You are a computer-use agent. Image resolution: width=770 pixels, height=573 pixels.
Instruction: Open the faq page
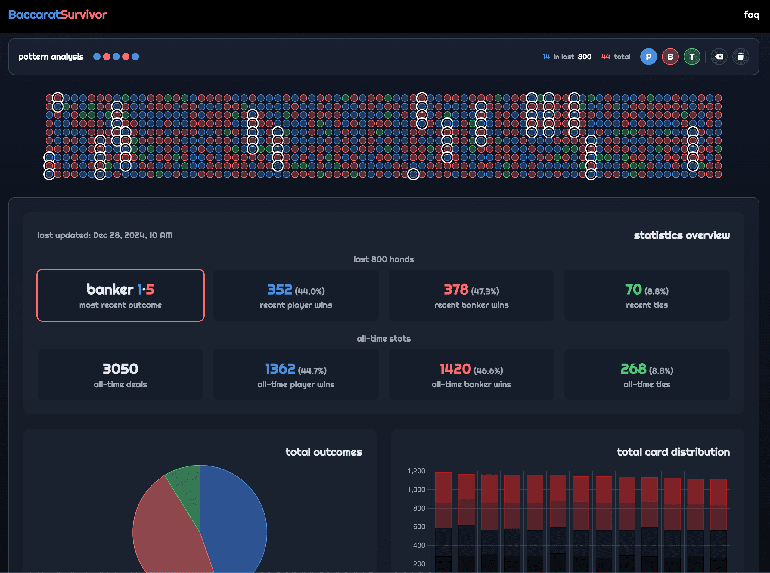click(751, 14)
